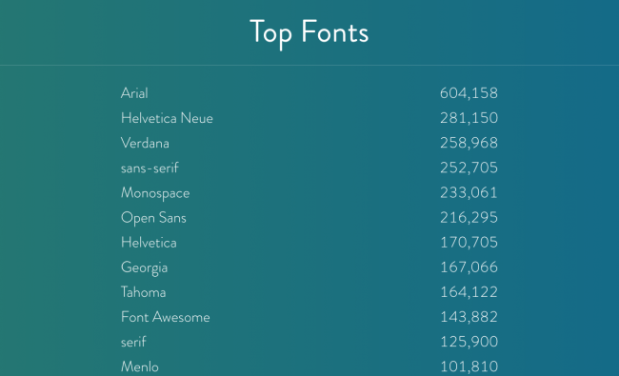Select the 143,882 count value
The width and height of the screenshot is (619, 376).
(x=469, y=317)
